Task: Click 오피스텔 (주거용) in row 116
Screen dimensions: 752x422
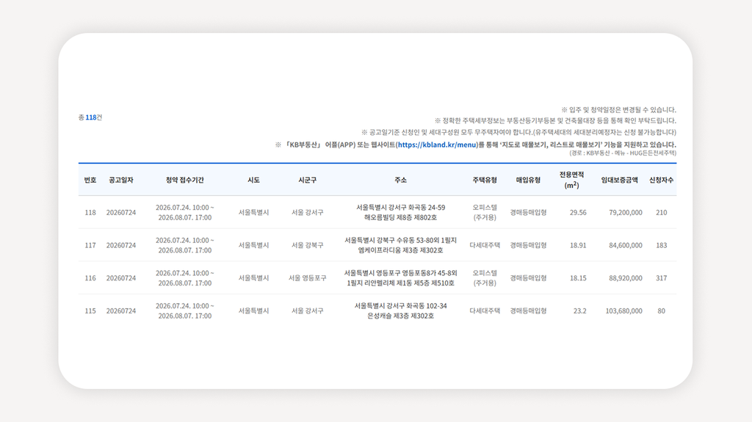Action: (485, 277)
